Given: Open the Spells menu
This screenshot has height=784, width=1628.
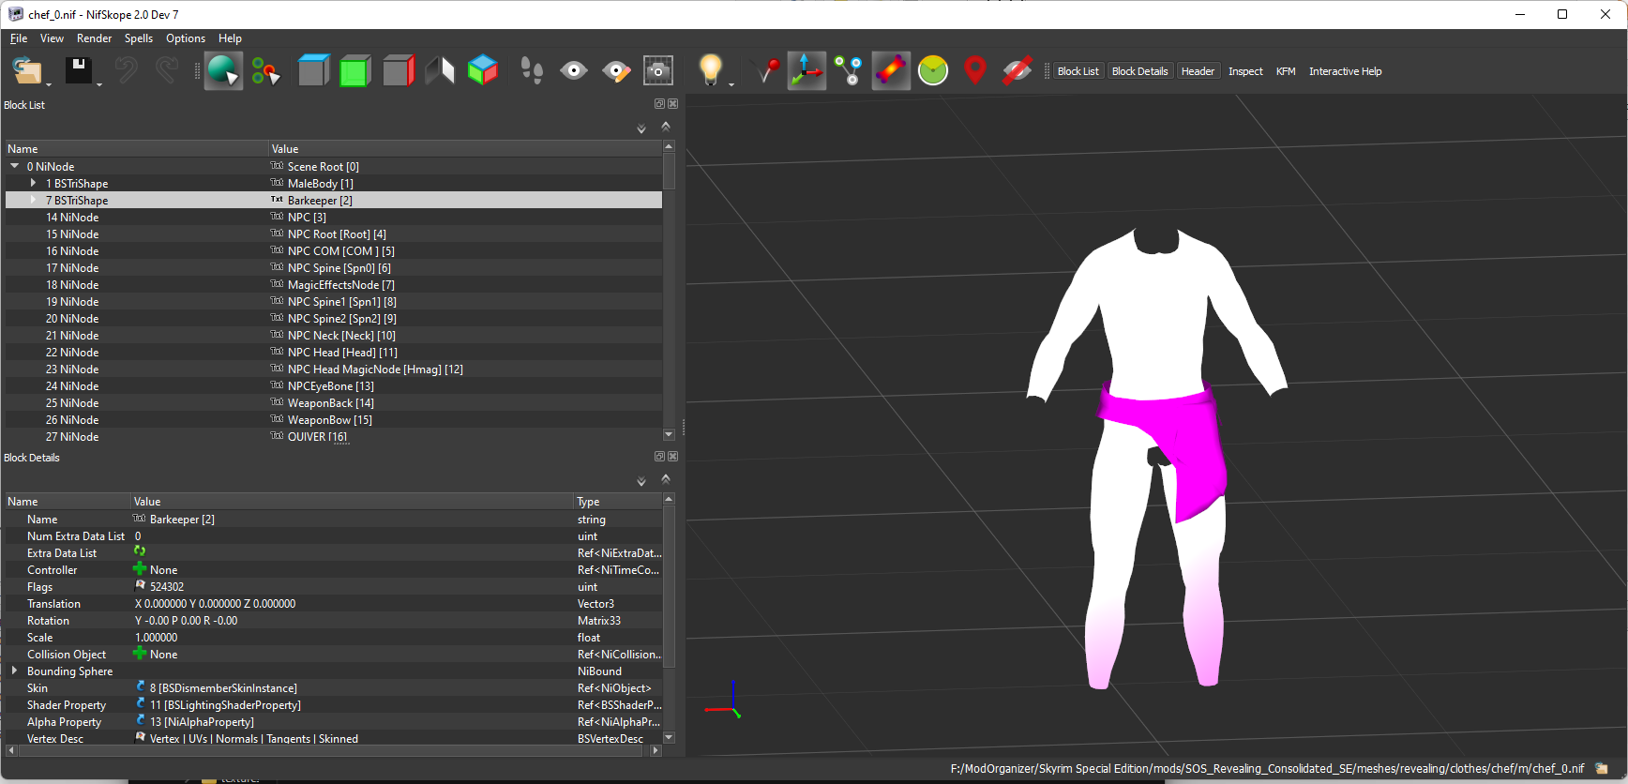Looking at the screenshot, I should tap(139, 38).
